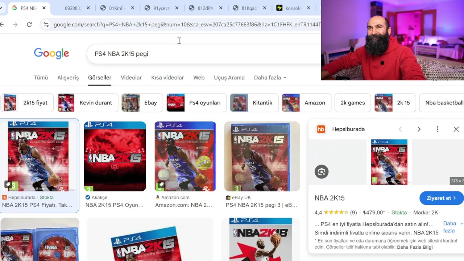464x261 pixels.
Task: Click the NBA 2K15 preview title
Action: tap(330, 198)
